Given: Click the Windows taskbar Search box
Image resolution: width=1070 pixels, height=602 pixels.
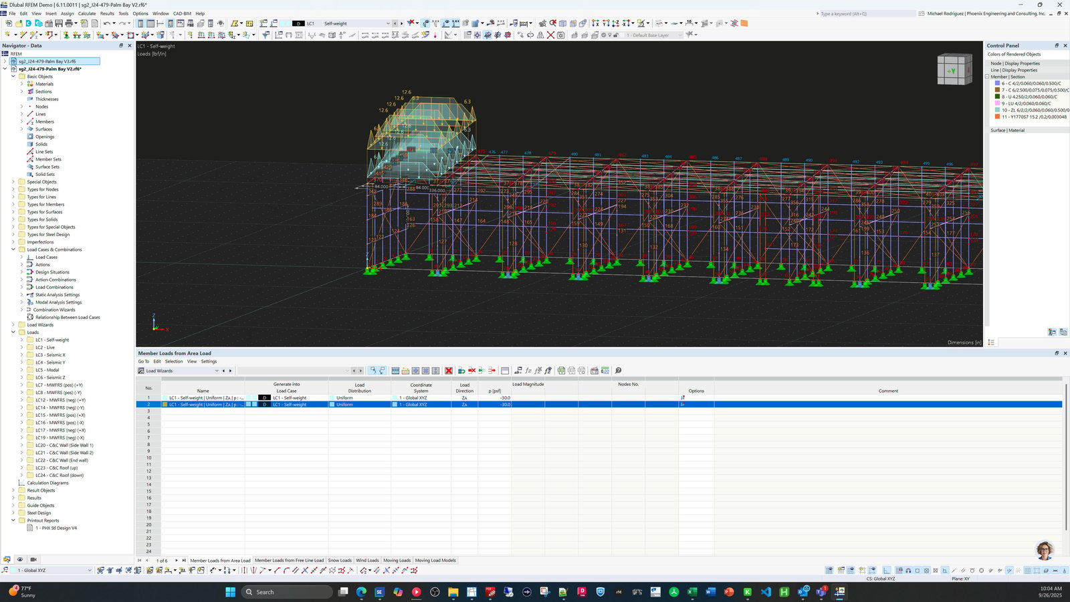Looking at the screenshot, I should tap(286, 592).
